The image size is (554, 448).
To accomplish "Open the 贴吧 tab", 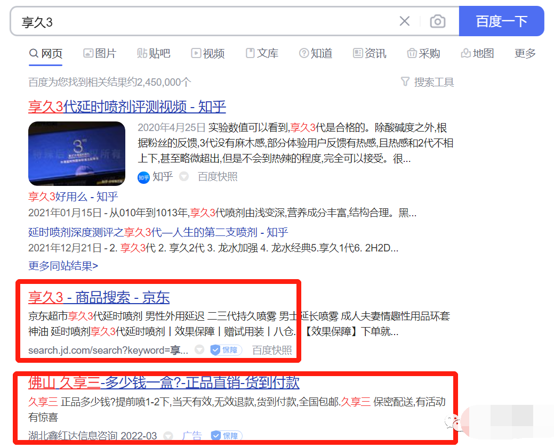I will pos(154,53).
